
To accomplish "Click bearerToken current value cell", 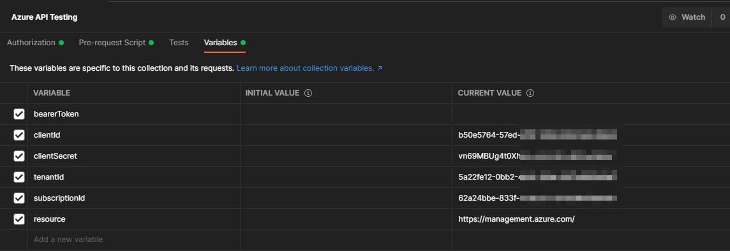I will (592, 114).
